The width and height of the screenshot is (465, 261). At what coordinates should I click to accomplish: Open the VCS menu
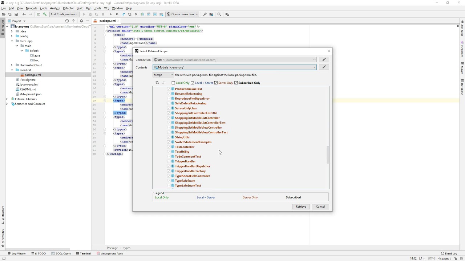pyautogui.click(x=106, y=8)
